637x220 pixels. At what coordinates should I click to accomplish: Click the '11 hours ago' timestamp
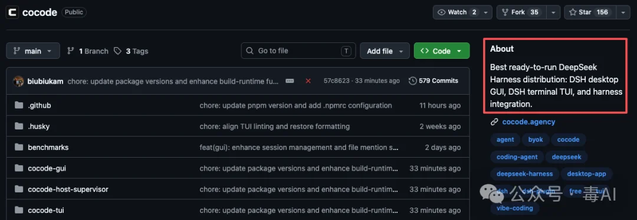click(440, 105)
